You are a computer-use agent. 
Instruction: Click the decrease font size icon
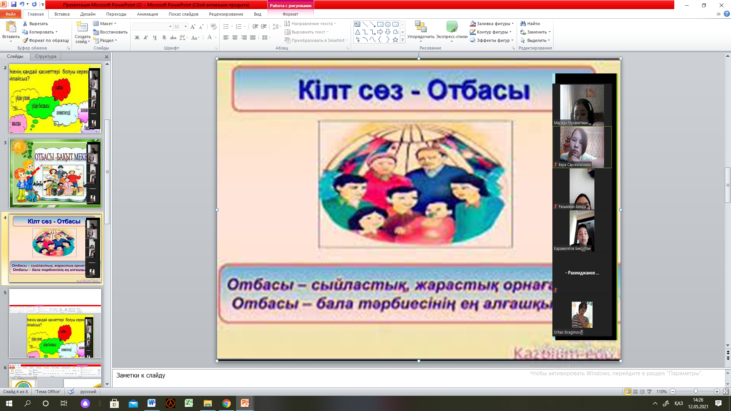pyautogui.click(x=201, y=27)
